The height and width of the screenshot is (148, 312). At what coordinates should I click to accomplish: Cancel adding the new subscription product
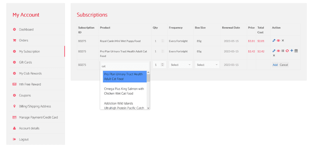284,65
